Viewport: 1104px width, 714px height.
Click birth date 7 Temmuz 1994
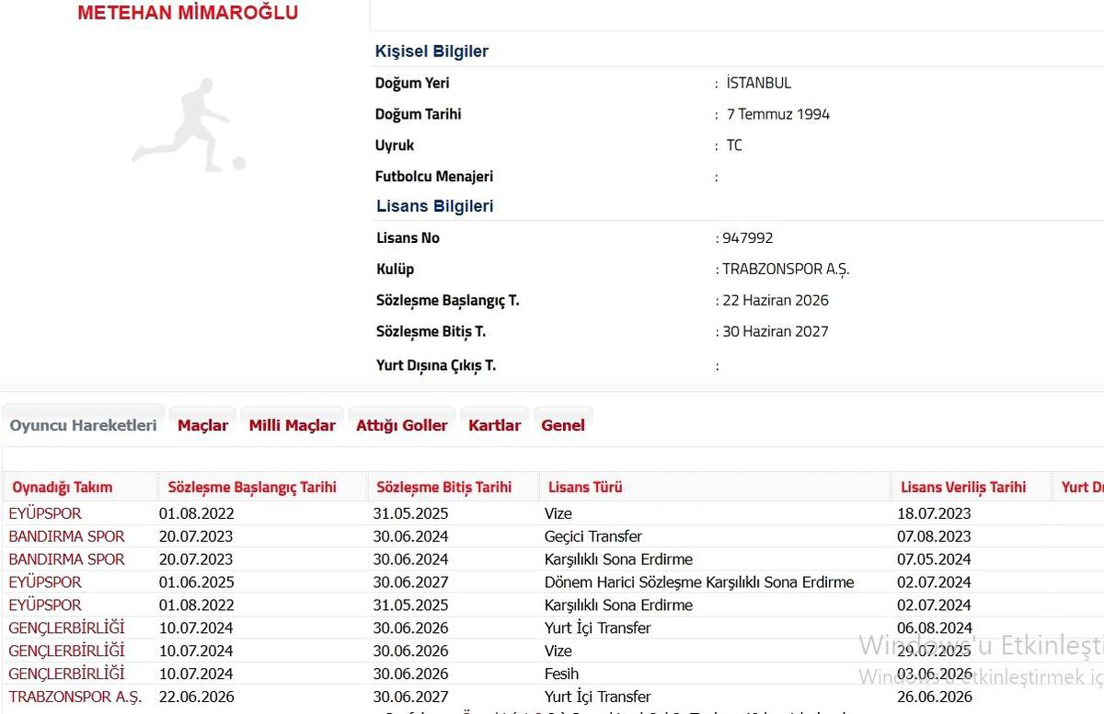778,114
